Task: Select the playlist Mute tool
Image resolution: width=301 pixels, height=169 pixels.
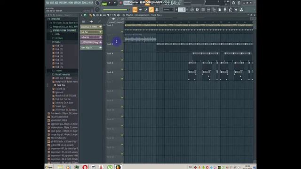Action: click(x=101, y=15)
